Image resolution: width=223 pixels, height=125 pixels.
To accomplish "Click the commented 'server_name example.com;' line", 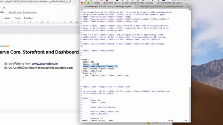I will point(103,107).
